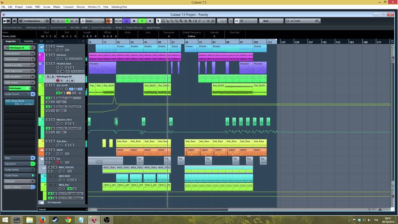
Task: Start playback with green Play button
Action: pyautogui.click(x=142, y=21)
